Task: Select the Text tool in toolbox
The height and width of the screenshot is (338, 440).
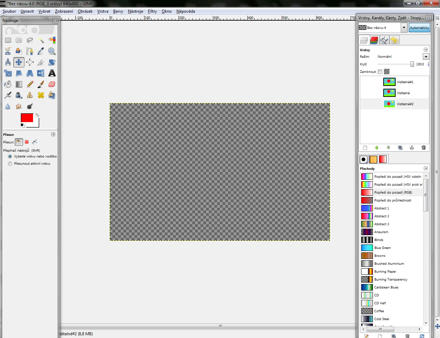Action: point(52,73)
